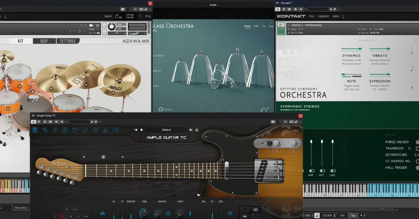
Task: Save preset with Ample Guitar download icon
Action: tap(197, 130)
